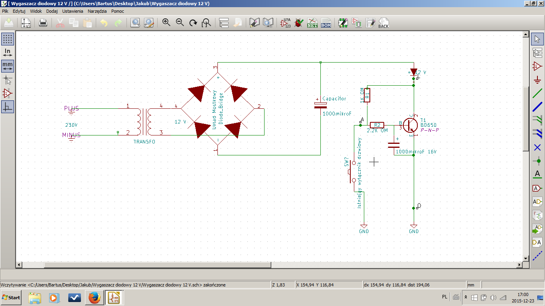Open the Widok menu
This screenshot has width=545, height=306.
[36, 11]
